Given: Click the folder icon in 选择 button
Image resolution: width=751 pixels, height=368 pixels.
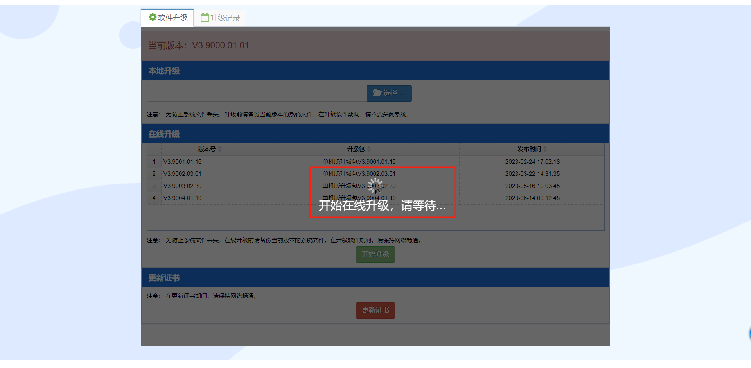Looking at the screenshot, I should (x=377, y=93).
